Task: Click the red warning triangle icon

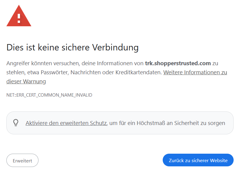Action: coord(19,16)
